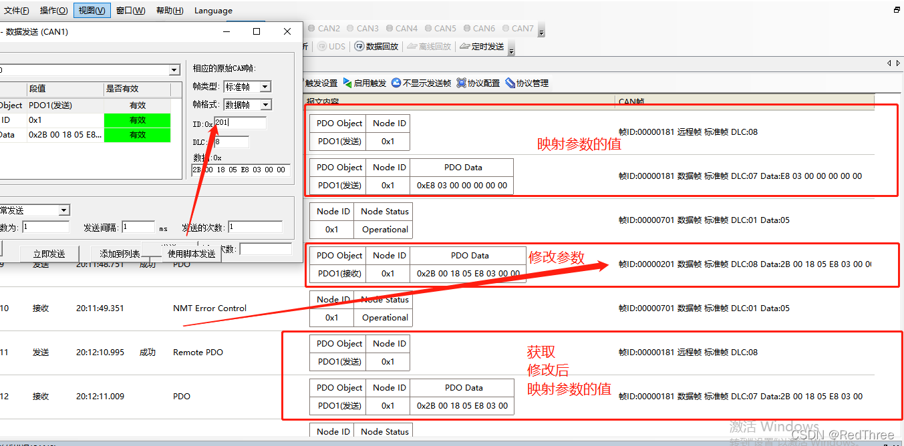The image size is (904, 446).
Task: Open the 视图(V) menu
Action: (x=92, y=11)
